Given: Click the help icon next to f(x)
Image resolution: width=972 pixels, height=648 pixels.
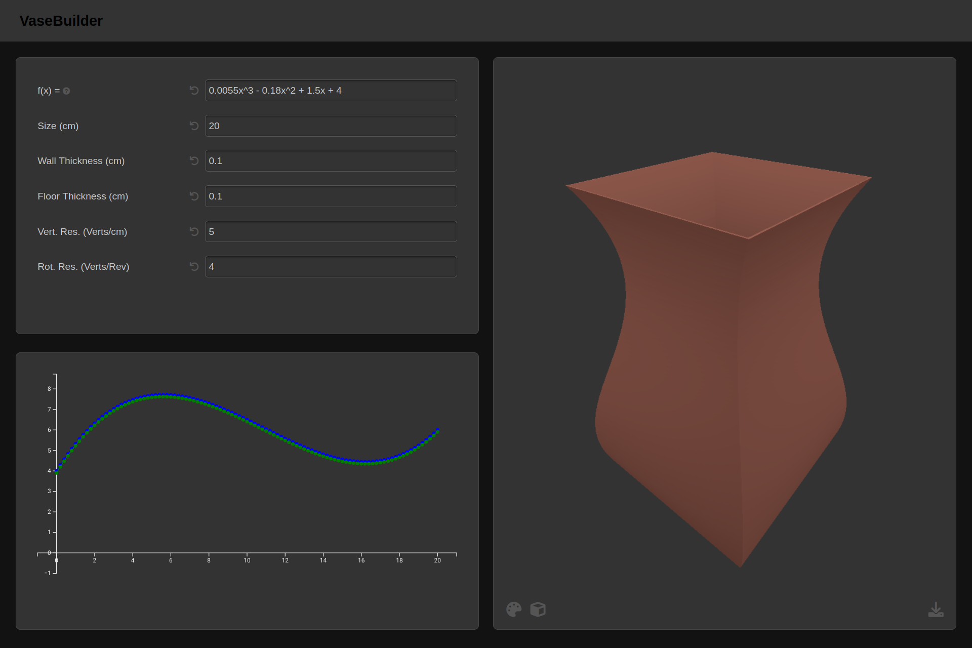Looking at the screenshot, I should pos(66,91).
